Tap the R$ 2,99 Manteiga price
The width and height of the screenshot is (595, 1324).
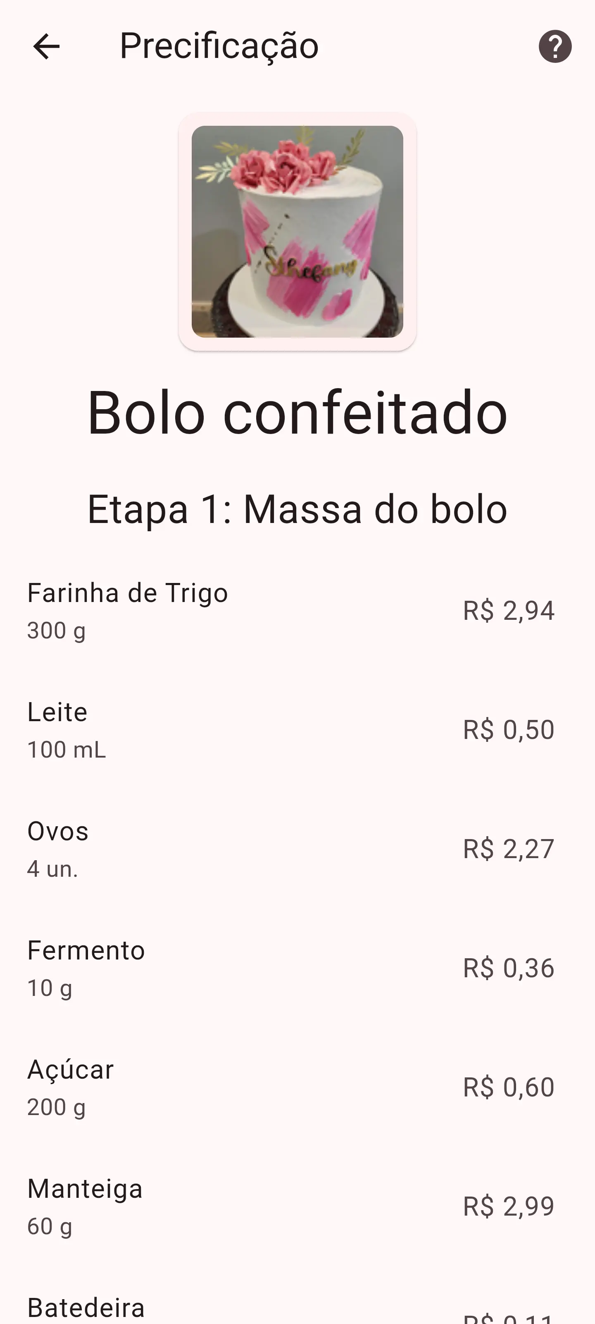point(508,1207)
